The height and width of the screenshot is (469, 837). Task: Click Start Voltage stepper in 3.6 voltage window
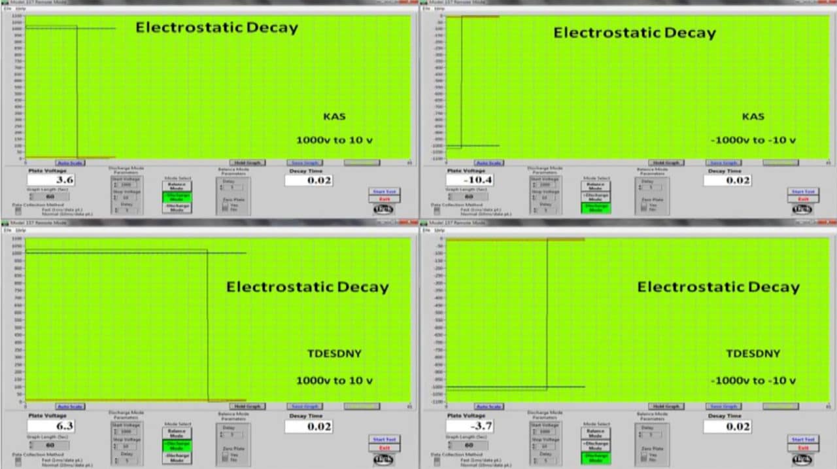tap(116, 185)
